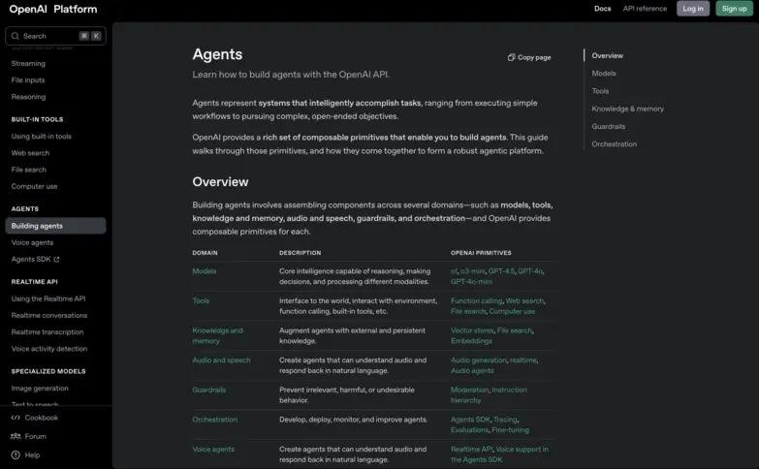
Task: Open File search sidebar item
Action: click(x=28, y=170)
